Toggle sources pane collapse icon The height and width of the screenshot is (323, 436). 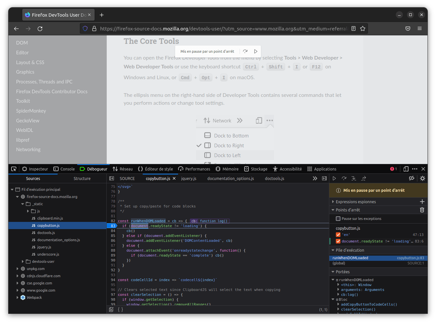click(112, 178)
